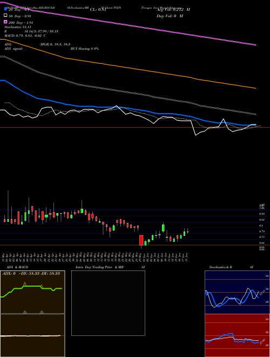Click the 'CL: 0.81' closing price text
This screenshot has height=357, width=270.
tap(98, 10)
